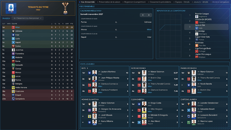Image resolution: width=231 pixels, height=130 pixels.
Task: Click the Allemagne flag beside Bundesliga
Action: (x=196, y=34)
